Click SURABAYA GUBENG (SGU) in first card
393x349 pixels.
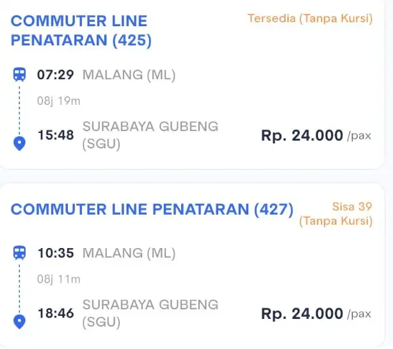tap(150, 136)
